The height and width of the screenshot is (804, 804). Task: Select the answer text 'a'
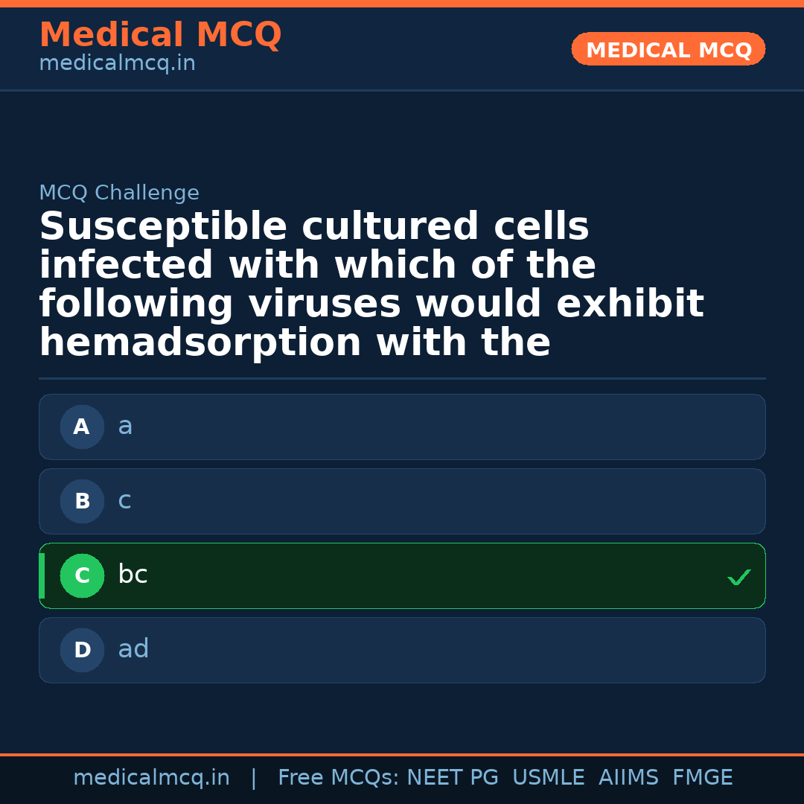pyautogui.click(x=125, y=427)
